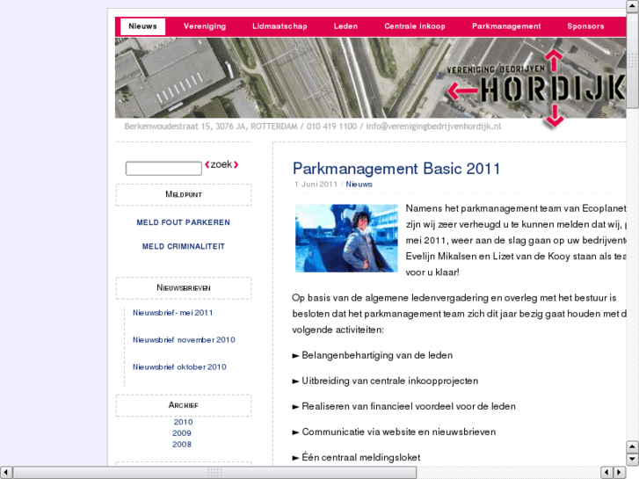Open the 2010 archive link
This screenshot has width=639, height=479.
click(183, 423)
